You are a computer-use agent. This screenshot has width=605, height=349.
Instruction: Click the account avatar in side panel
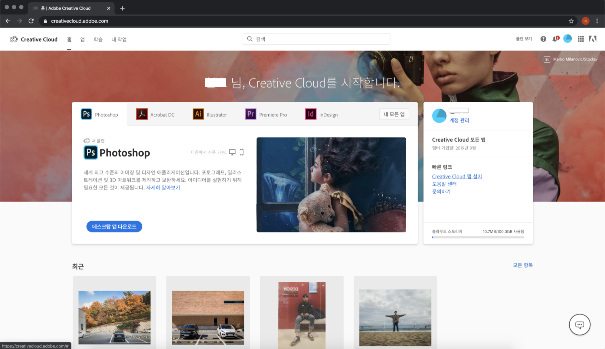click(x=439, y=116)
